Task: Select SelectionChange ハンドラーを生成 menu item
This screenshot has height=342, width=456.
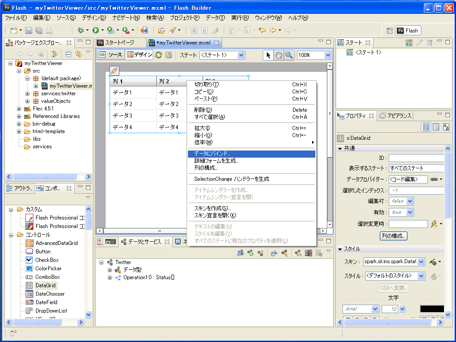Action: tap(252, 179)
